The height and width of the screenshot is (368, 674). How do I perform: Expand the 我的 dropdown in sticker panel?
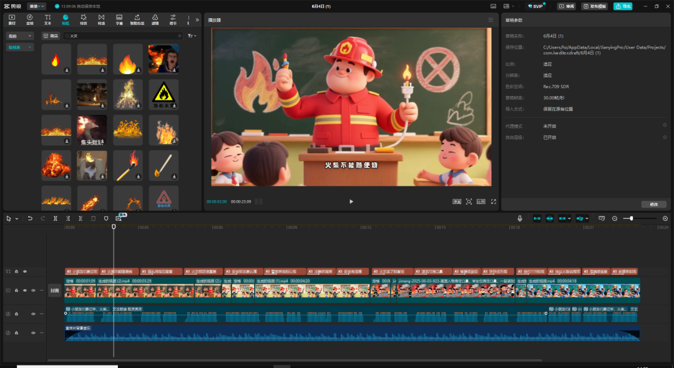pos(20,36)
